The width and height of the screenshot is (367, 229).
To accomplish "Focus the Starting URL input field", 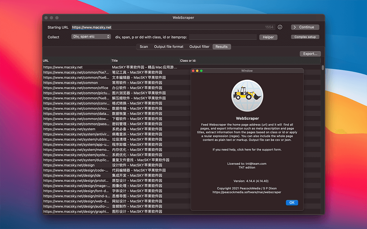I will coord(173,27).
